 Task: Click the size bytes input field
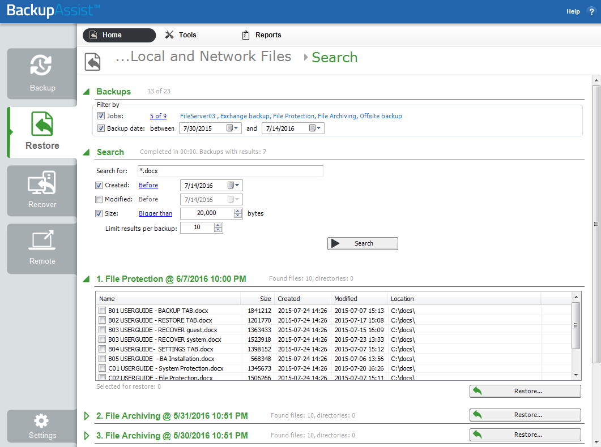(207, 213)
